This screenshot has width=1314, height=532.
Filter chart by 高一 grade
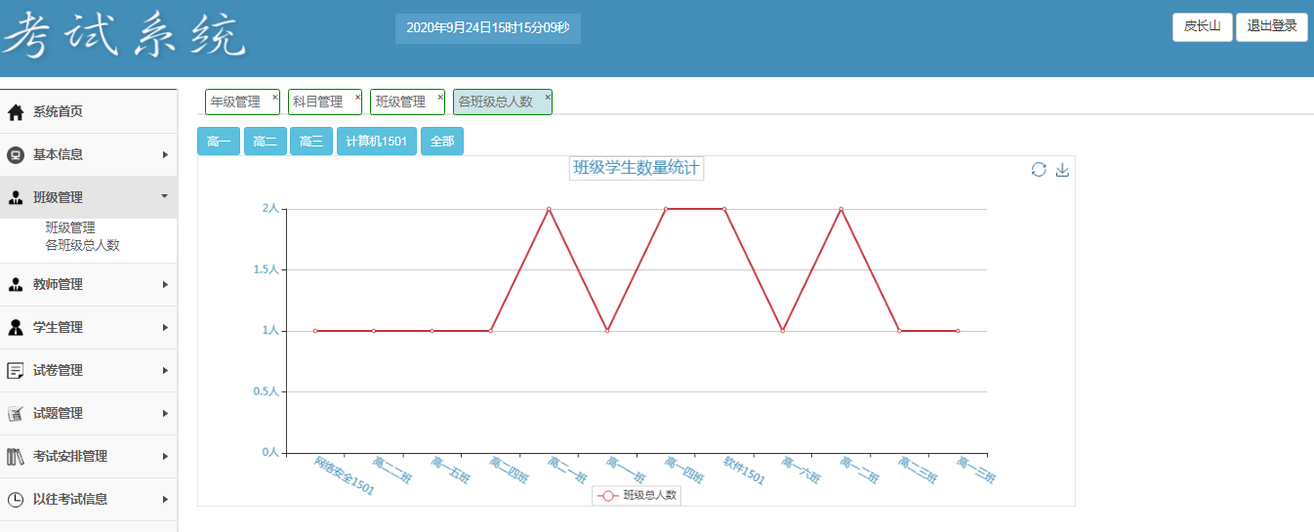point(219,142)
